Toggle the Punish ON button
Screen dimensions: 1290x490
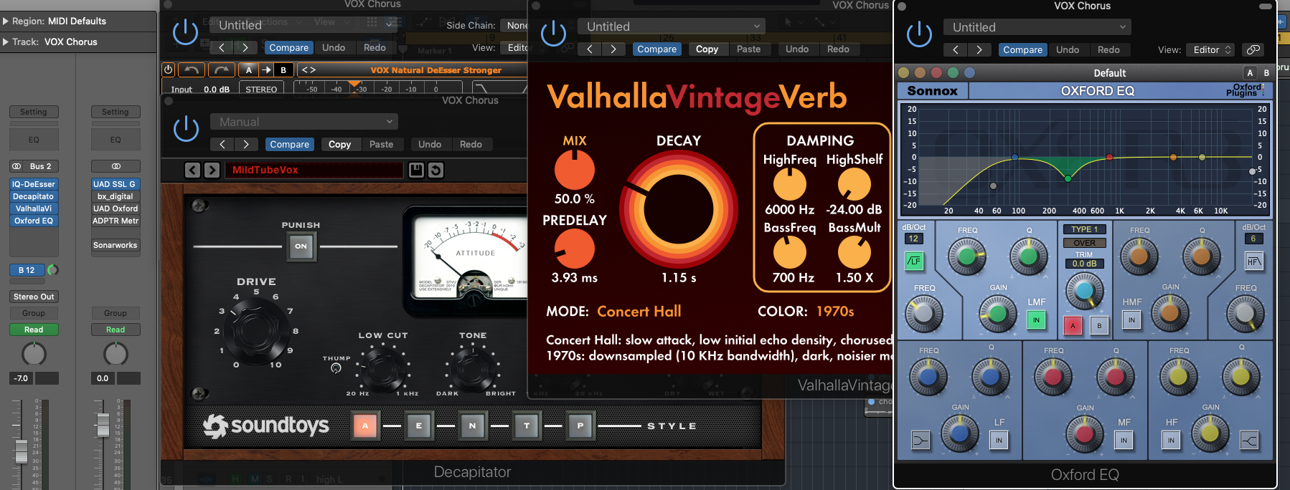click(301, 246)
